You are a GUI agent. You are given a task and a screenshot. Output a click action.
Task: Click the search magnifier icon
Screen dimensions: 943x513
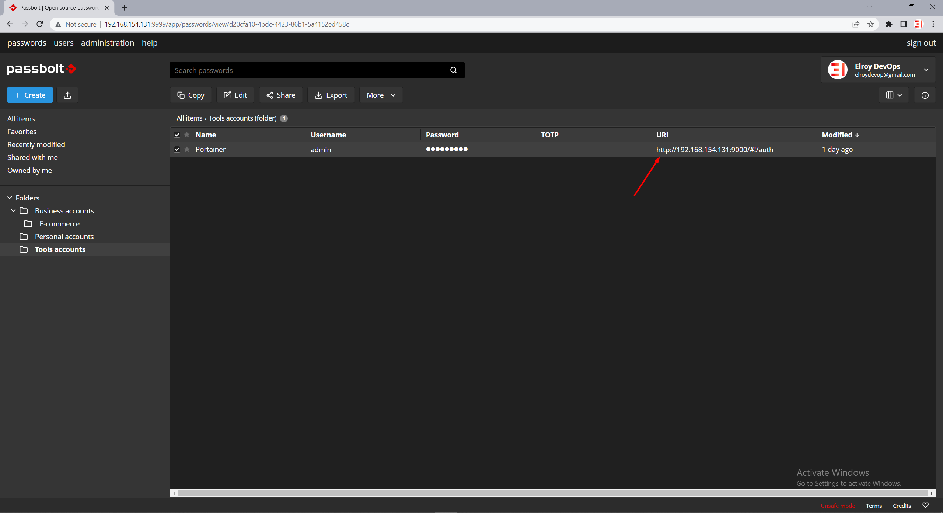454,70
